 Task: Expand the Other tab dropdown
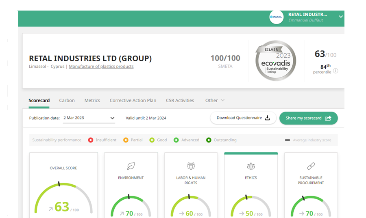point(215,100)
